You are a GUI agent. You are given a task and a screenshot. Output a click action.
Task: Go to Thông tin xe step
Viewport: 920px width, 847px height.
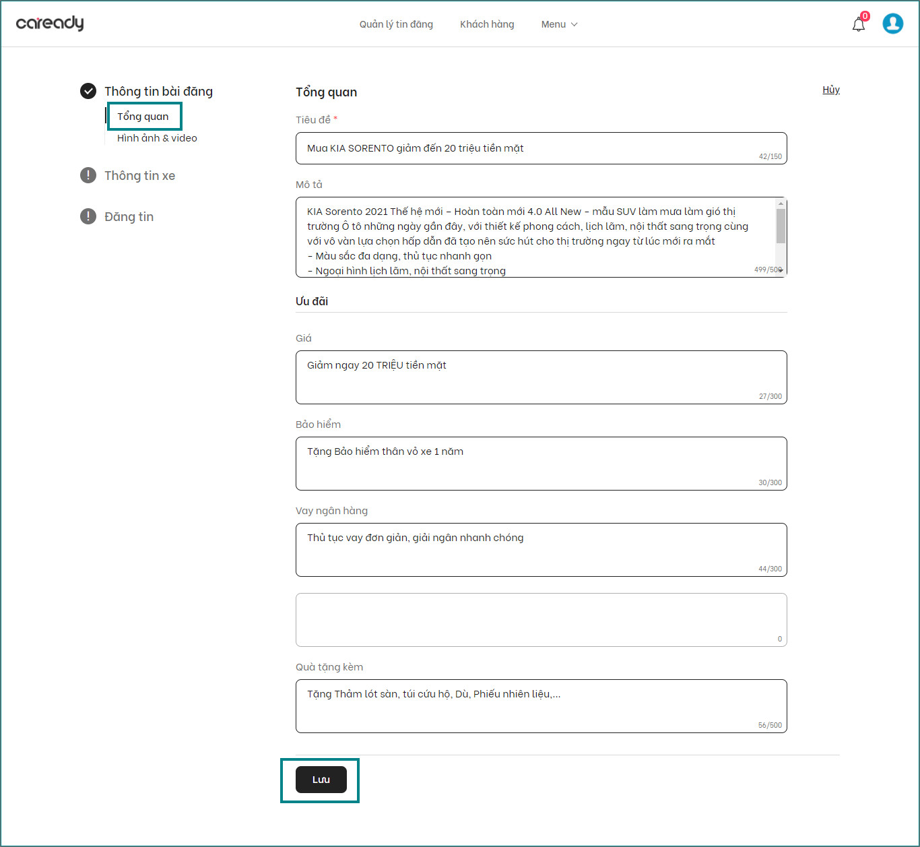(x=139, y=176)
